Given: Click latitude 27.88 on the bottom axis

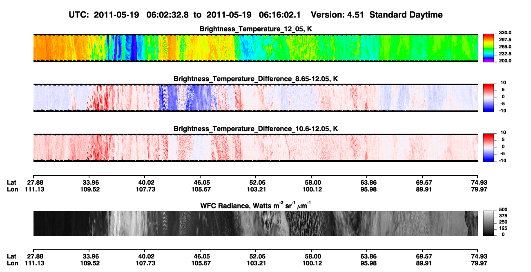Looking at the screenshot, I should (35, 256).
